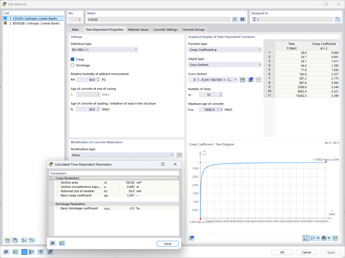Open the Object type Cross-Section dropdown
This screenshot has height=258, width=345.
click(x=225, y=65)
